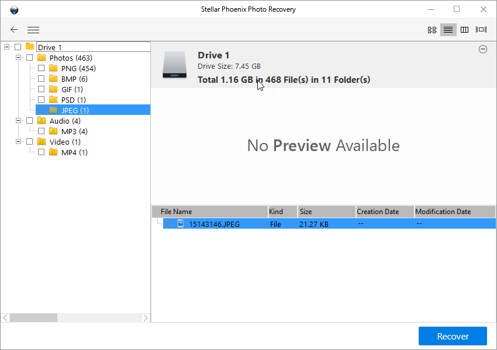Sort by Modification Date column header
This screenshot has width=497, height=350.
coord(455,212)
